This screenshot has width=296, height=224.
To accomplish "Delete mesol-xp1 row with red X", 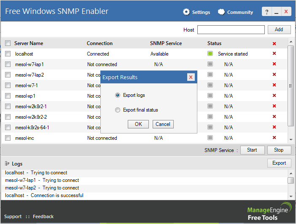I will (274, 96).
